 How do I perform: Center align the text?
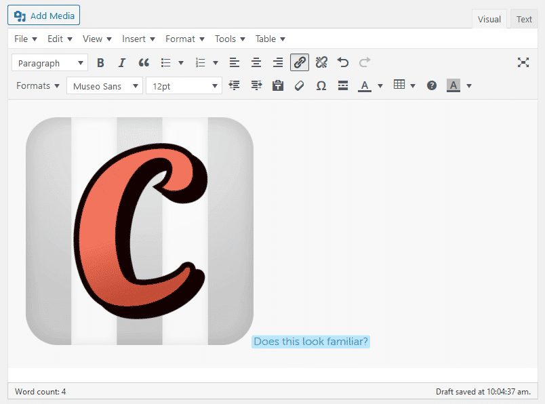(256, 63)
